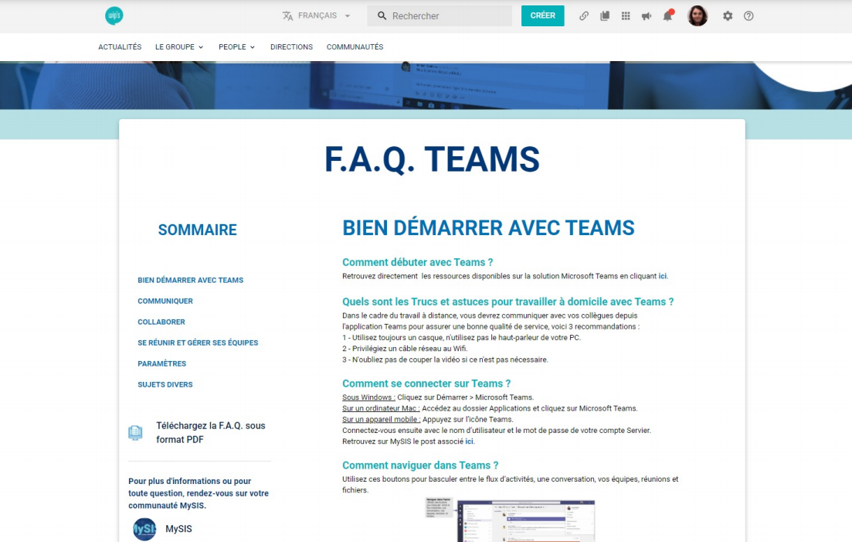Viewport: 852px width, 542px height.
Task: Open the megaphone announcements icon
Action: point(646,15)
